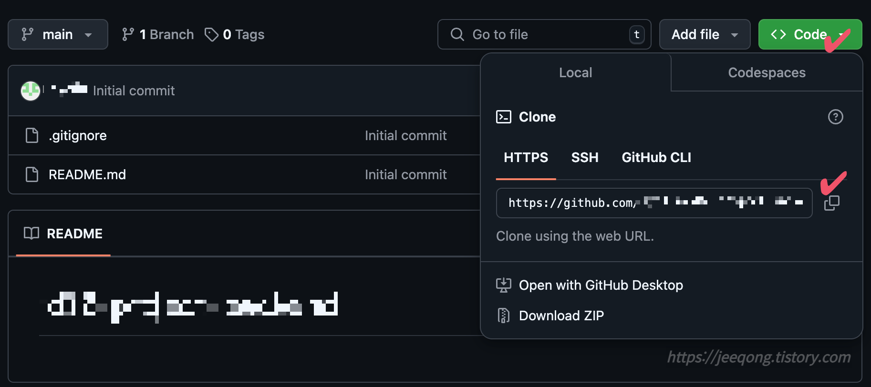
Task: Select the README tab
Action: click(x=63, y=234)
